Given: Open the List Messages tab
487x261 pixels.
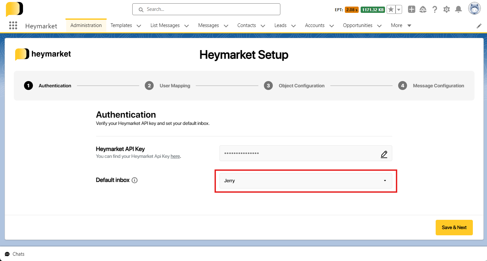Looking at the screenshot, I should tap(165, 25).
